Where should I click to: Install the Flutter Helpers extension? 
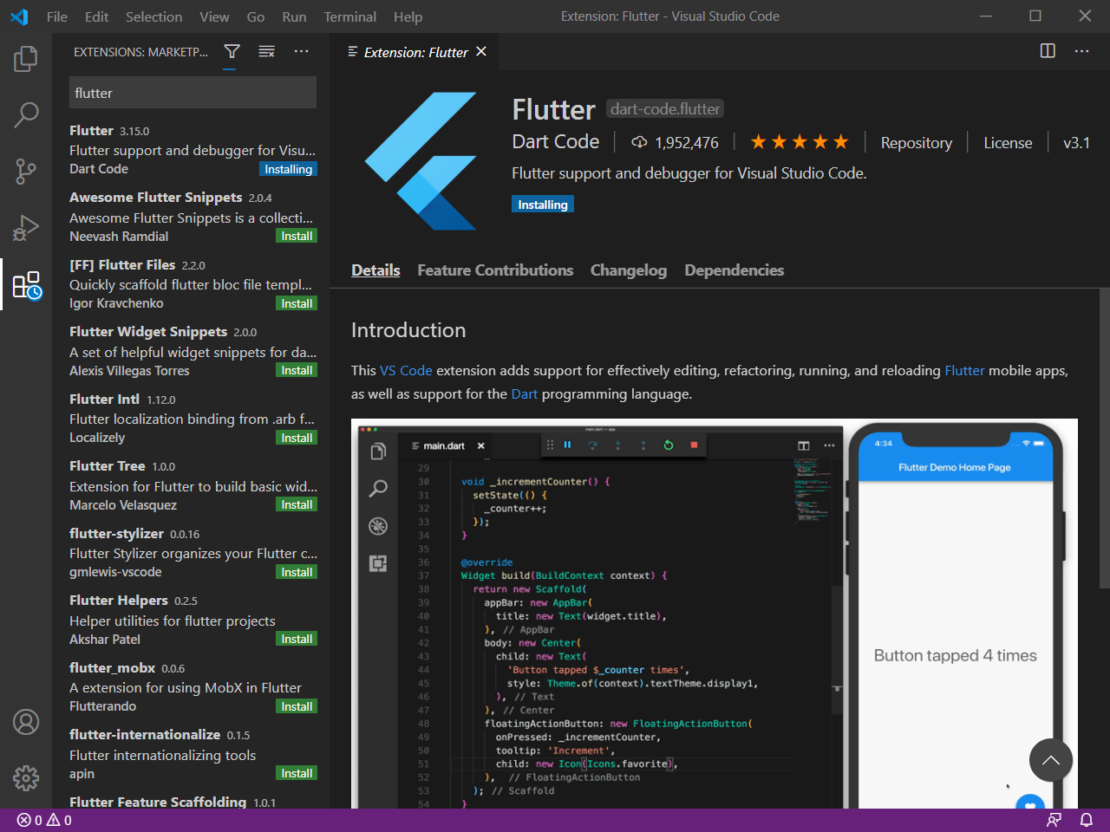(x=297, y=639)
